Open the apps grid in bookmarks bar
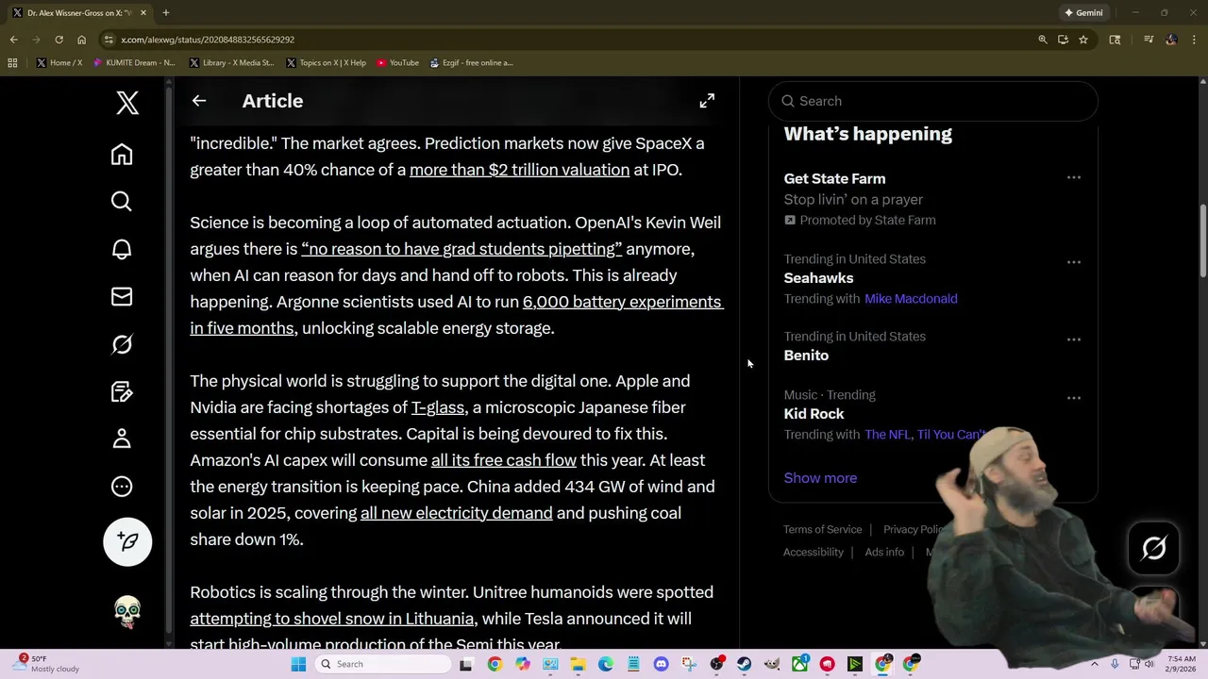1208x679 pixels. click(12, 63)
